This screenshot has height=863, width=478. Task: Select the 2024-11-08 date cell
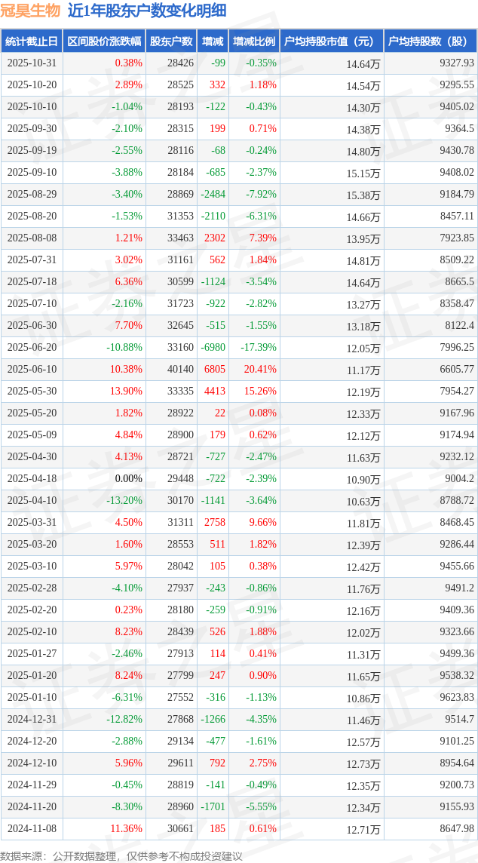[32, 829]
